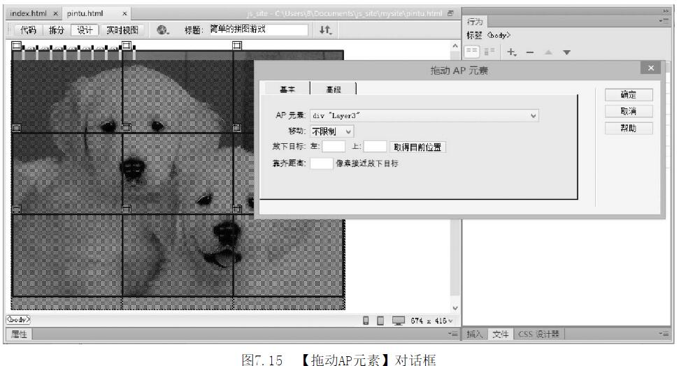The height and width of the screenshot is (366, 679).
Task: Toggle the 代码 view button
Action: (28, 30)
